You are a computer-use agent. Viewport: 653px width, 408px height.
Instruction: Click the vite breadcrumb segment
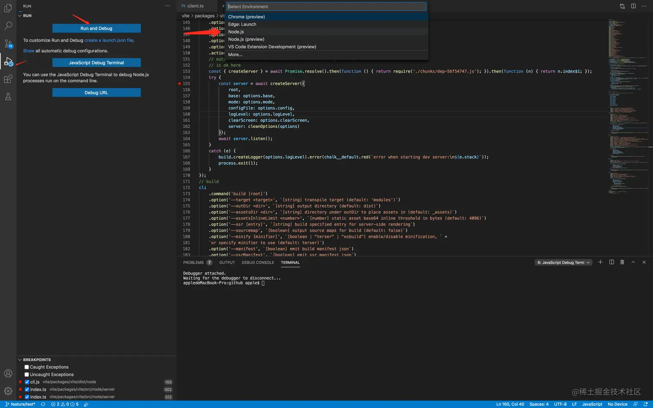coord(186,16)
